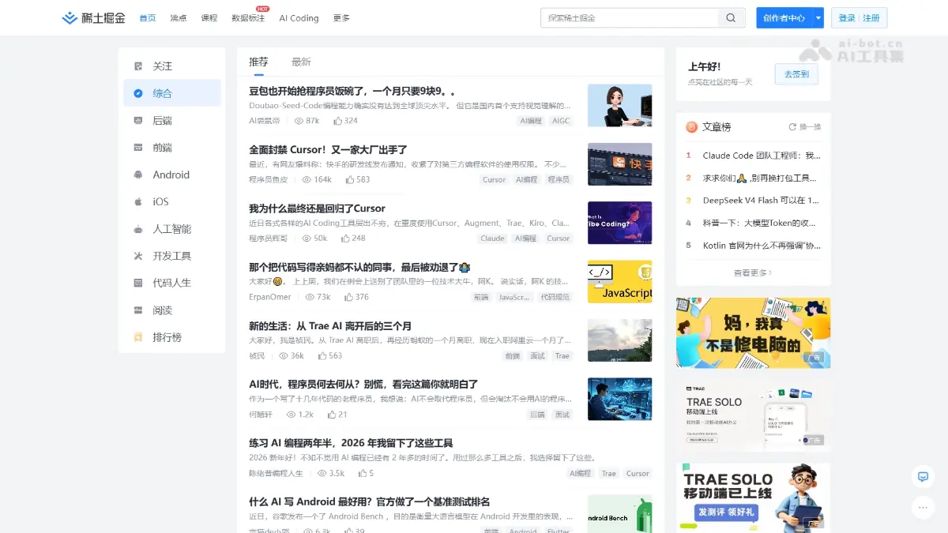Click like icon showing 21
This screenshot has width=948, height=533.
tap(332, 414)
